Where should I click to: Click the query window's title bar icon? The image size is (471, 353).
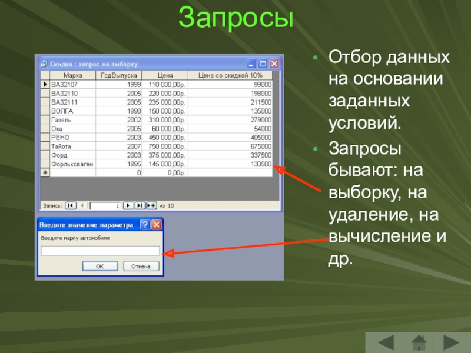pos(44,64)
